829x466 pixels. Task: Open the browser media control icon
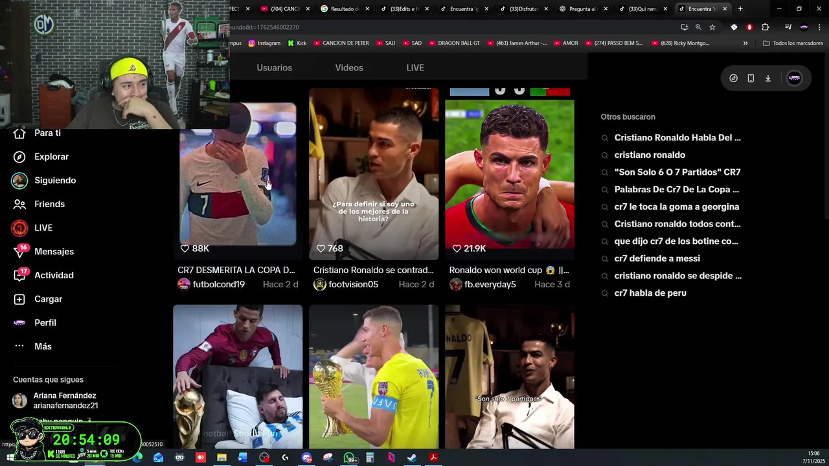tap(788, 27)
